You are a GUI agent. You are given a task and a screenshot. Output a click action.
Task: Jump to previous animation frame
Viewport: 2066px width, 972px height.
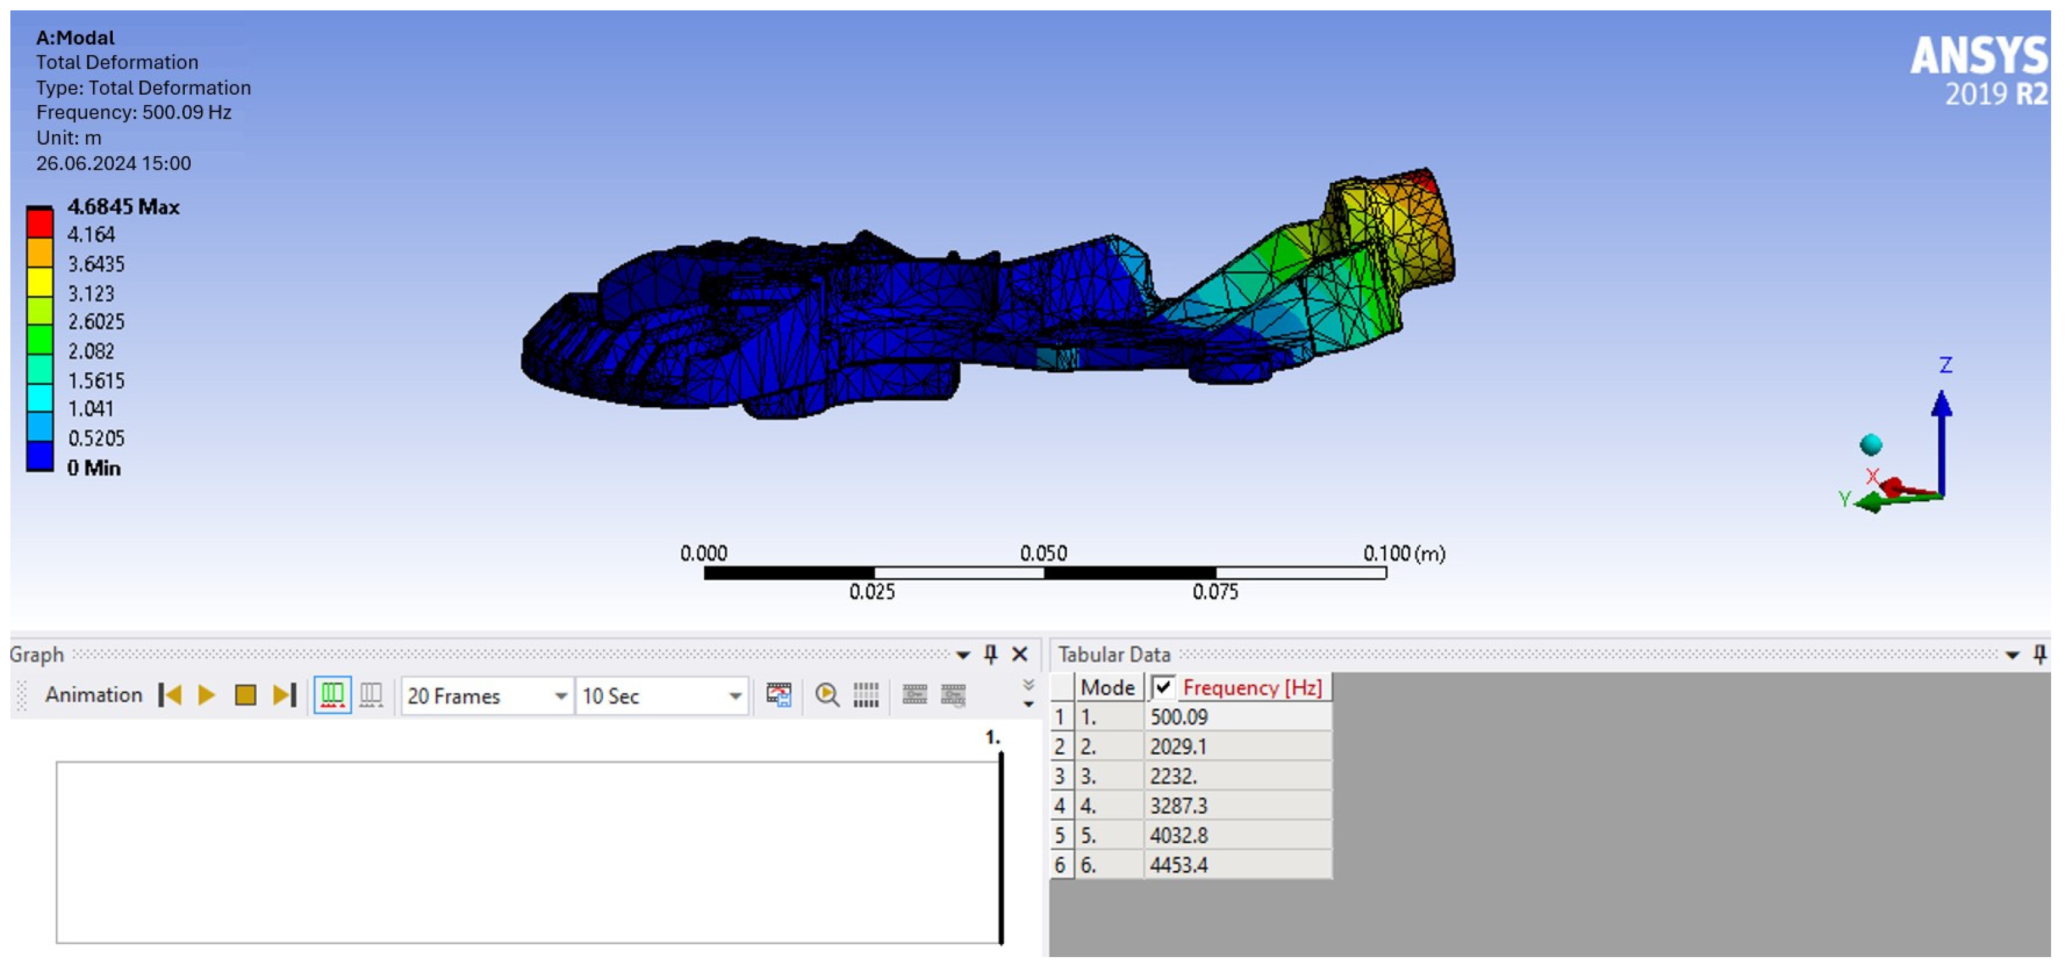(170, 694)
